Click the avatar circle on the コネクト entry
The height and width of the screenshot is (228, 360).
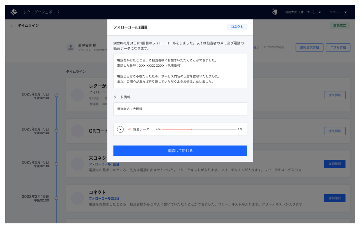pos(77,198)
